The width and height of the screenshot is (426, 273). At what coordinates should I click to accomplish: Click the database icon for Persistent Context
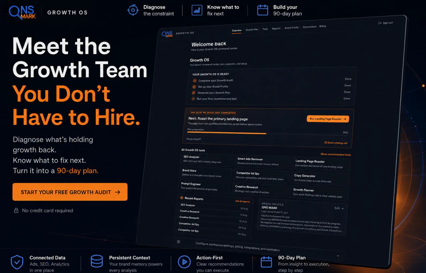pos(97,261)
